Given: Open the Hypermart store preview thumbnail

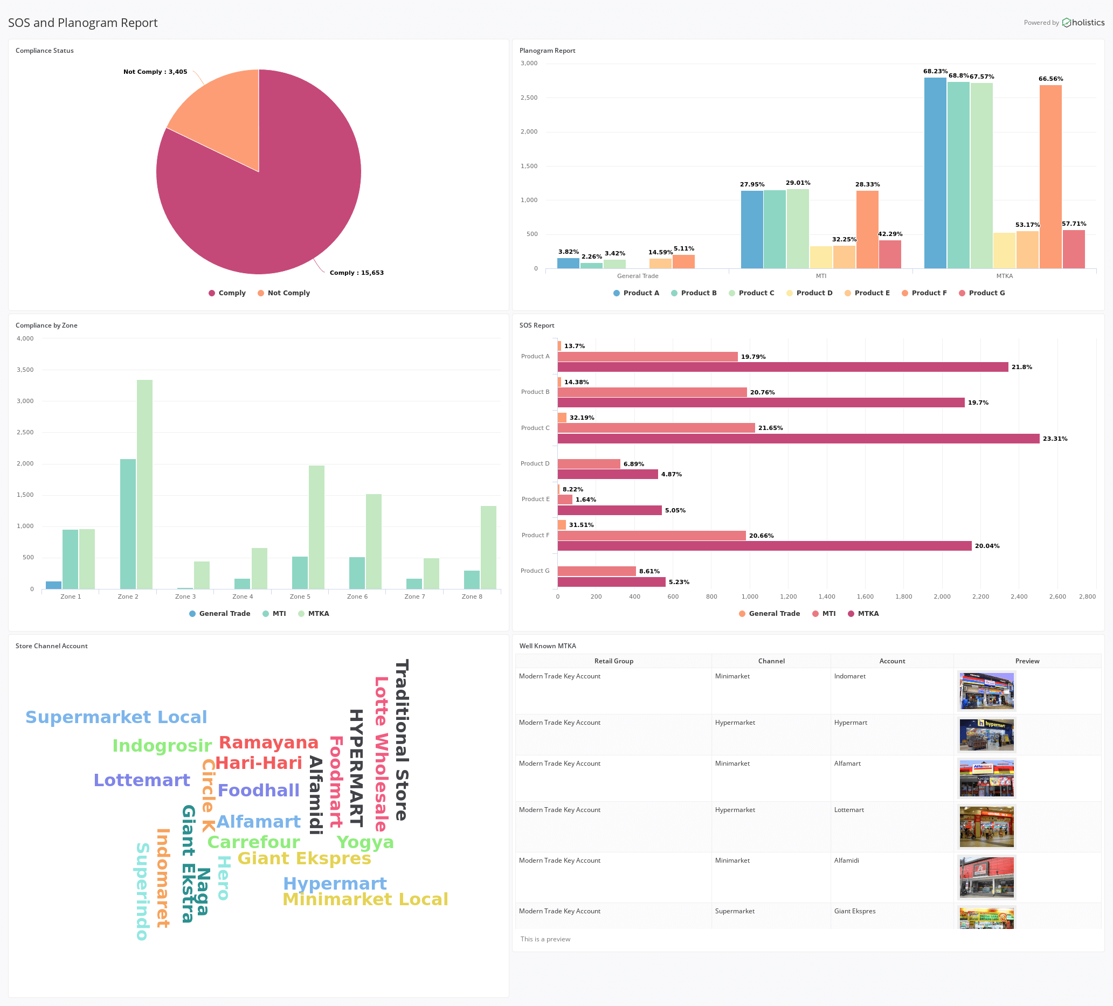Looking at the screenshot, I should pos(986,734).
